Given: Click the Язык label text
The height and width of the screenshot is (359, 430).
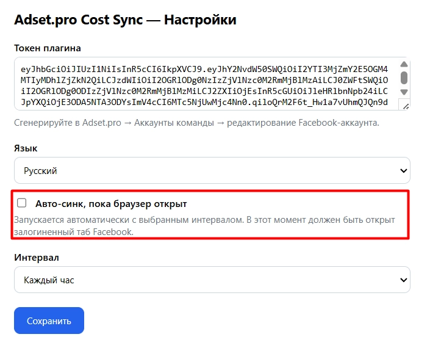Looking at the screenshot, I should click(26, 148).
